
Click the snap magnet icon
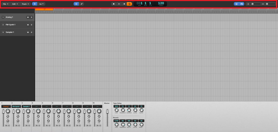pos(34,4)
